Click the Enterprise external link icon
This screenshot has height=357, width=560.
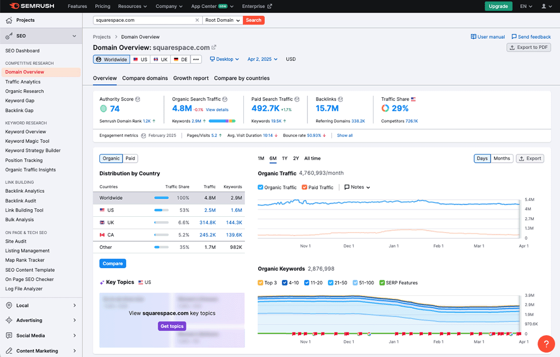click(x=270, y=7)
